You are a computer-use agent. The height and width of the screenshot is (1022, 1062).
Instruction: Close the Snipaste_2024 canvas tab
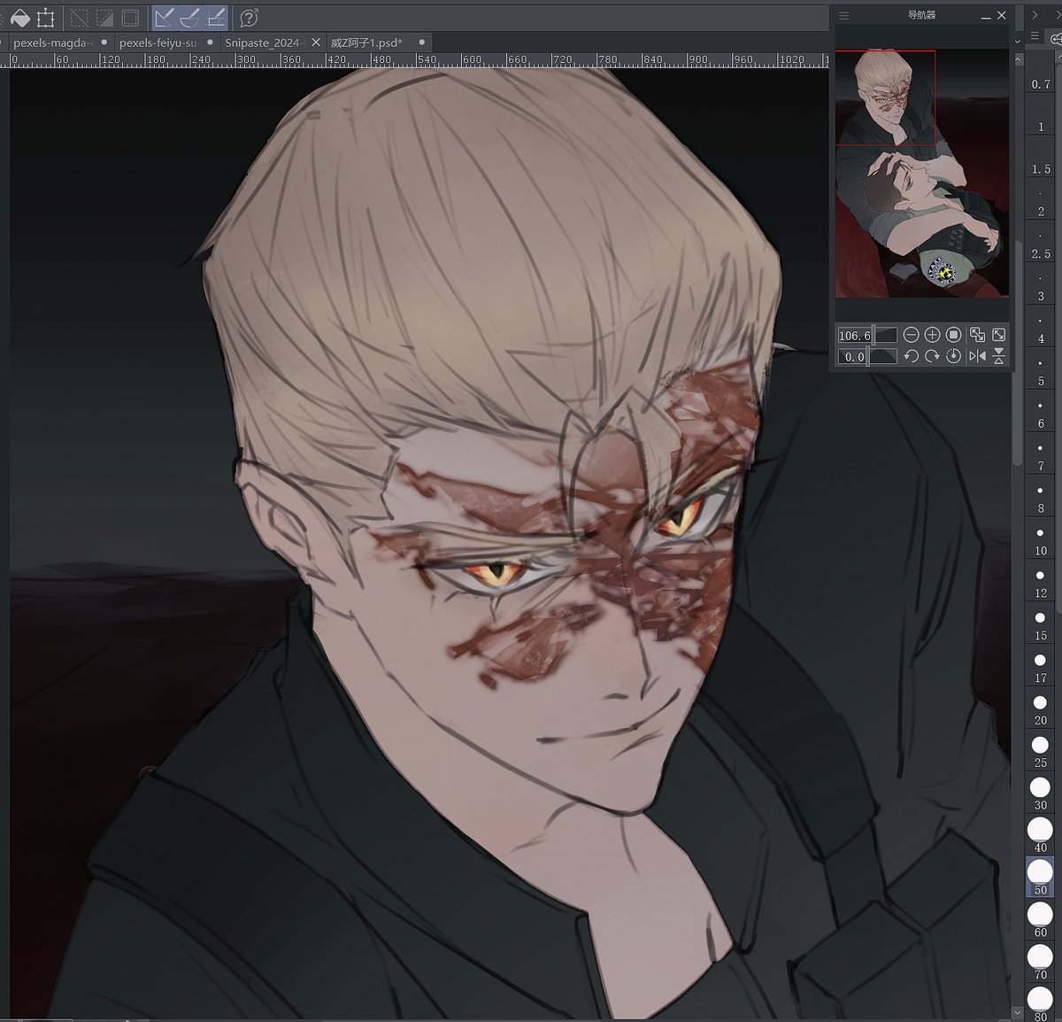pyautogui.click(x=316, y=43)
